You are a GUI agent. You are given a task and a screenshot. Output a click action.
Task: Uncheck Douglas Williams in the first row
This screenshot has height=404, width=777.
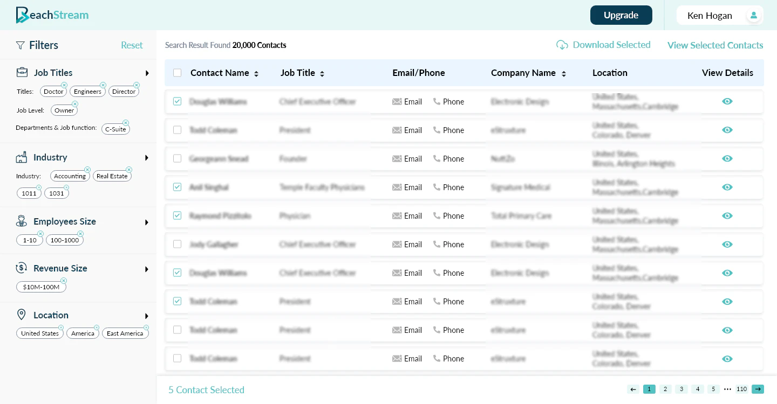tap(178, 101)
